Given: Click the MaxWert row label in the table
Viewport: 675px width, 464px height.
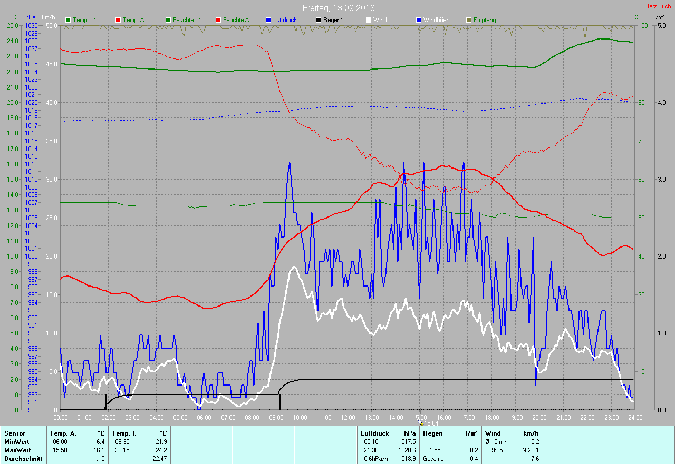Looking at the screenshot, I should [16, 450].
